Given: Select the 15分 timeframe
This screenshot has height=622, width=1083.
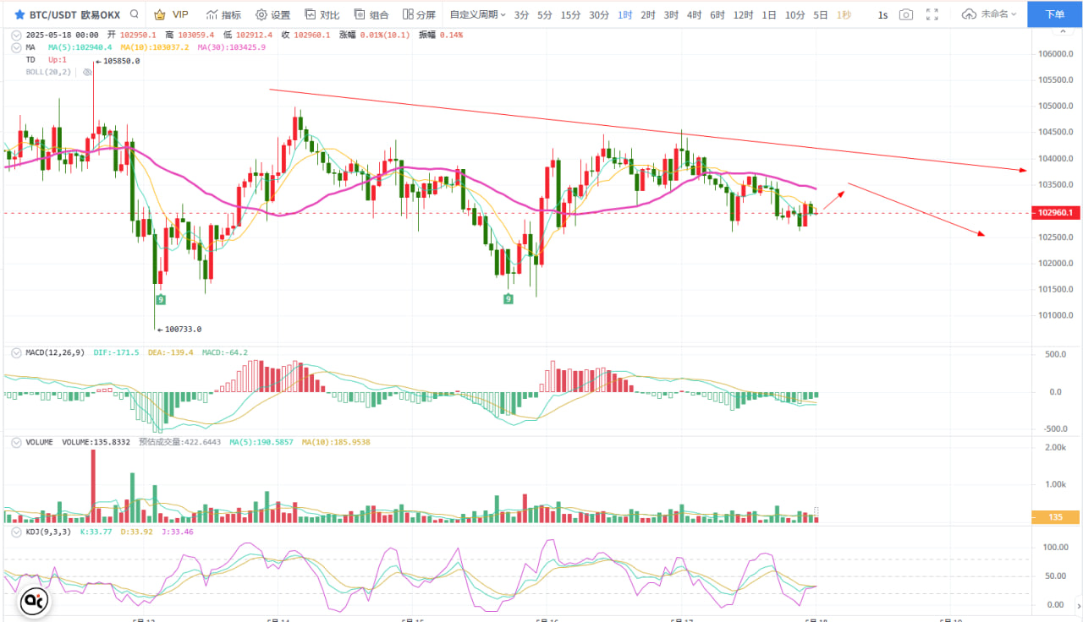Looking at the screenshot, I should click(x=570, y=14).
